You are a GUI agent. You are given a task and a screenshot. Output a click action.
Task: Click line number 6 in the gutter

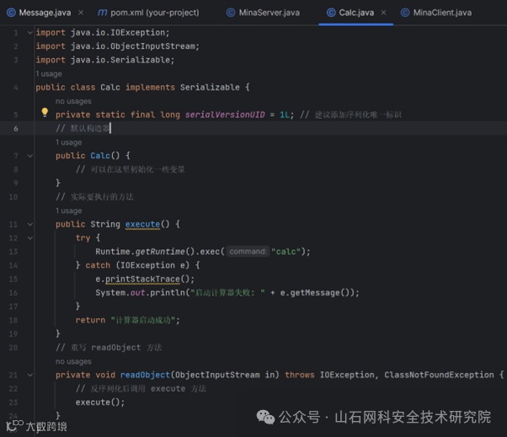[15, 129]
